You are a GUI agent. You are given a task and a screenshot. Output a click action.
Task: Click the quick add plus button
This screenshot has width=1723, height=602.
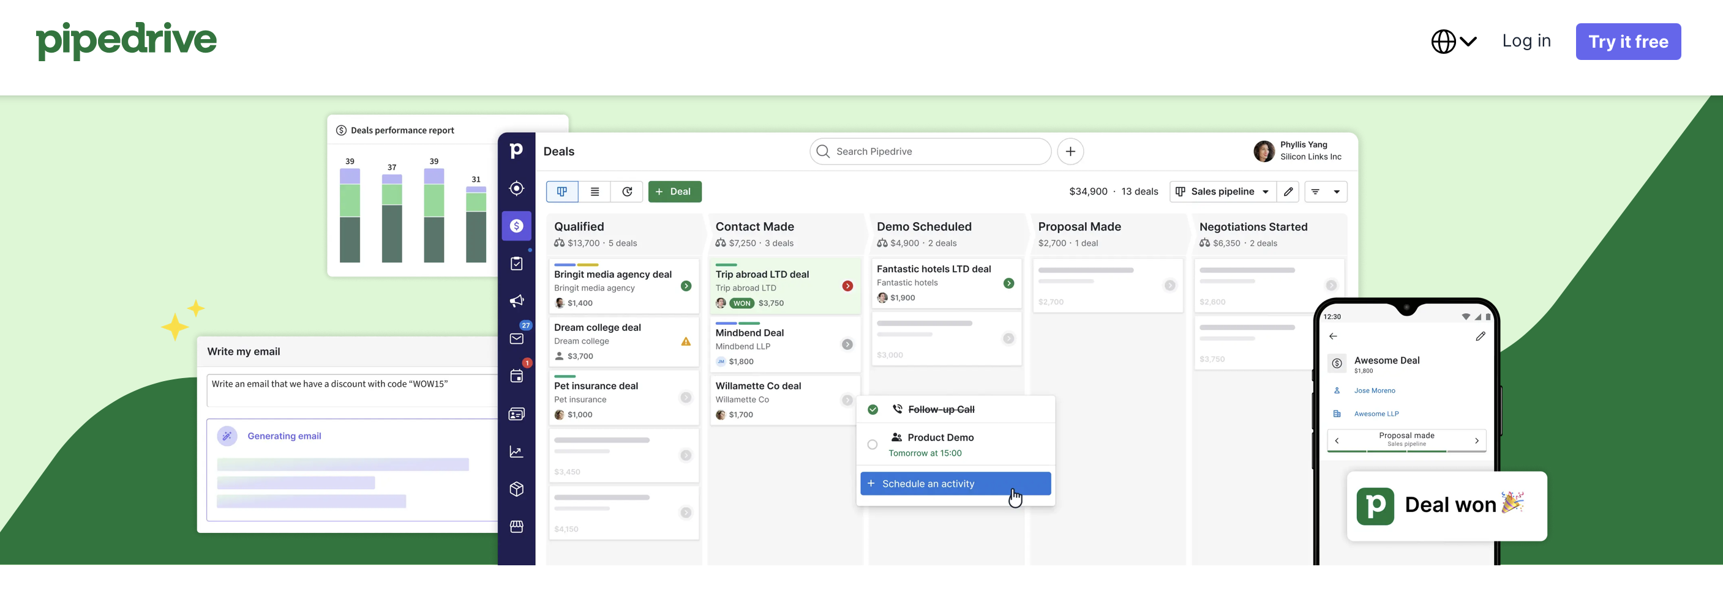1070,152
